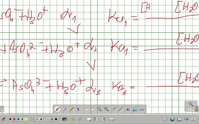199x124 pixels.
Task: Pick yellow pen color
Action: point(26,119)
